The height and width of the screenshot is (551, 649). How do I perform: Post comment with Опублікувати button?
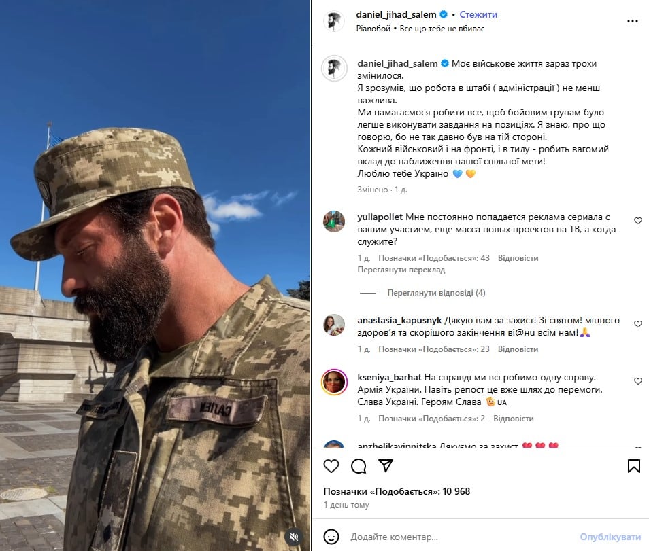610,537
